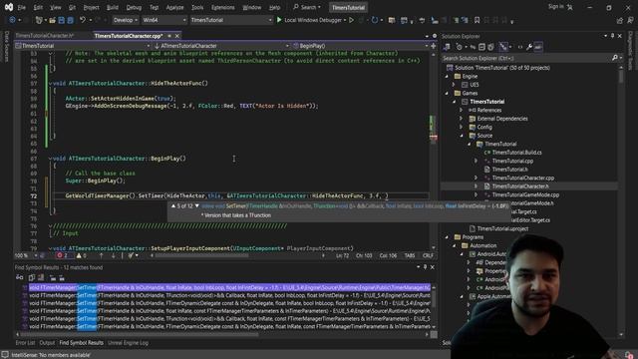This screenshot has width=638, height=359.
Task: Expand the UE5 node in Solution Explorer
Action: click(455, 85)
